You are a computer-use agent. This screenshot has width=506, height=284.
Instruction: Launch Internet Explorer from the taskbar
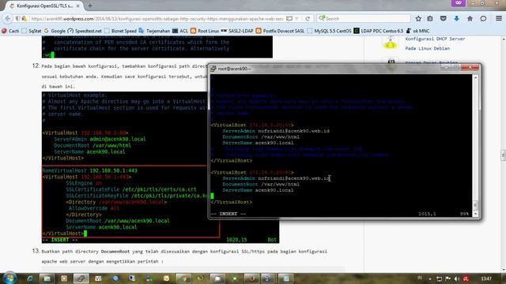[x=31, y=278]
